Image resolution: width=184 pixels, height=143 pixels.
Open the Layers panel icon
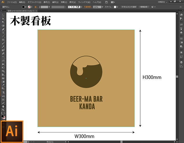181,62
